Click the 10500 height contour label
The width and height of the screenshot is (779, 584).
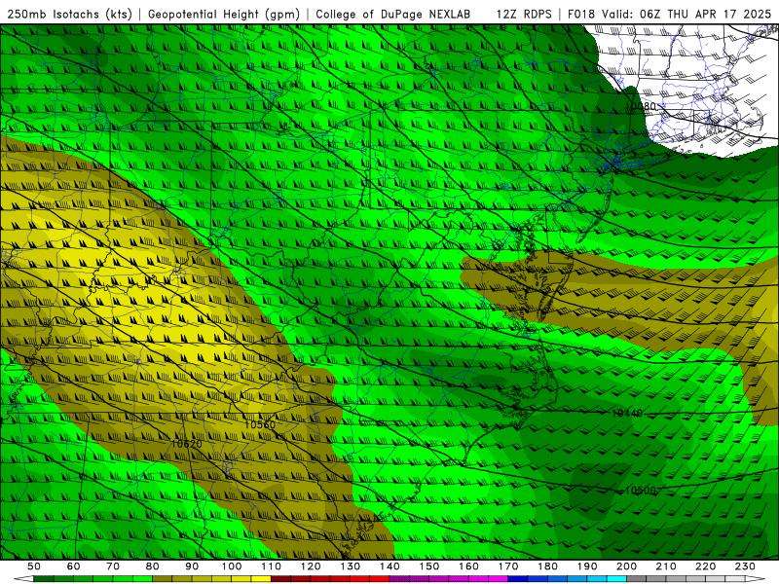[x=640, y=491]
